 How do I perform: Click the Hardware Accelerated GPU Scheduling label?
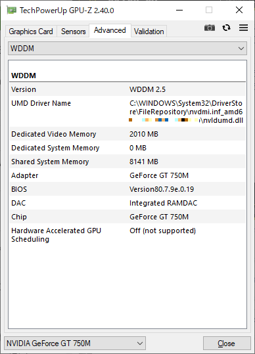click(57, 235)
